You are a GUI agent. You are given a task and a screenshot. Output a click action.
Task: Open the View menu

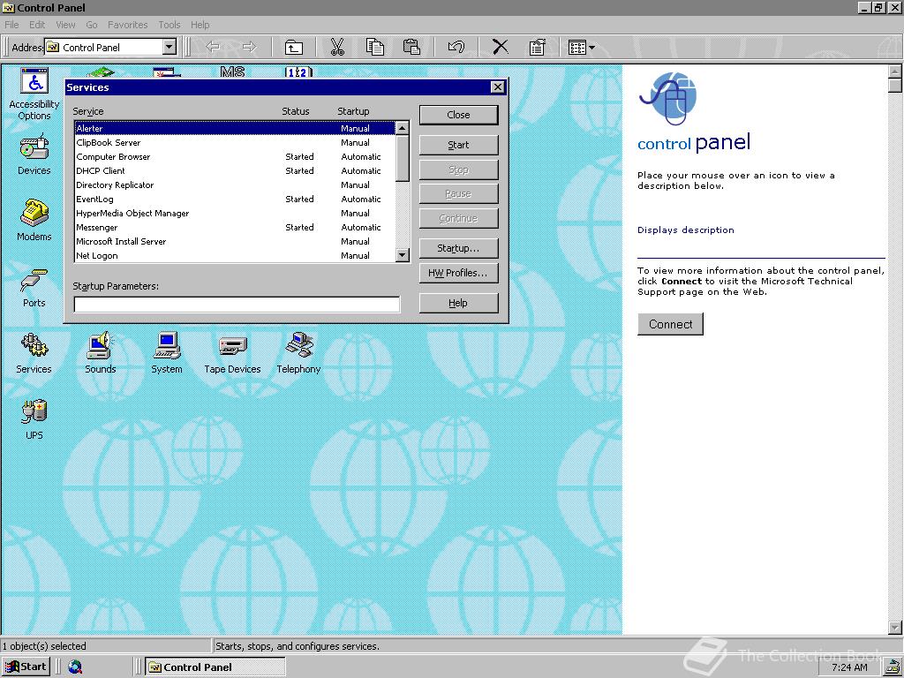pos(65,25)
